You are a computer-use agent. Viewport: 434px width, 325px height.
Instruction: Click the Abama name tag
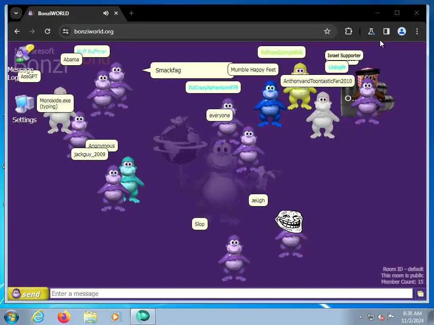(71, 59)
